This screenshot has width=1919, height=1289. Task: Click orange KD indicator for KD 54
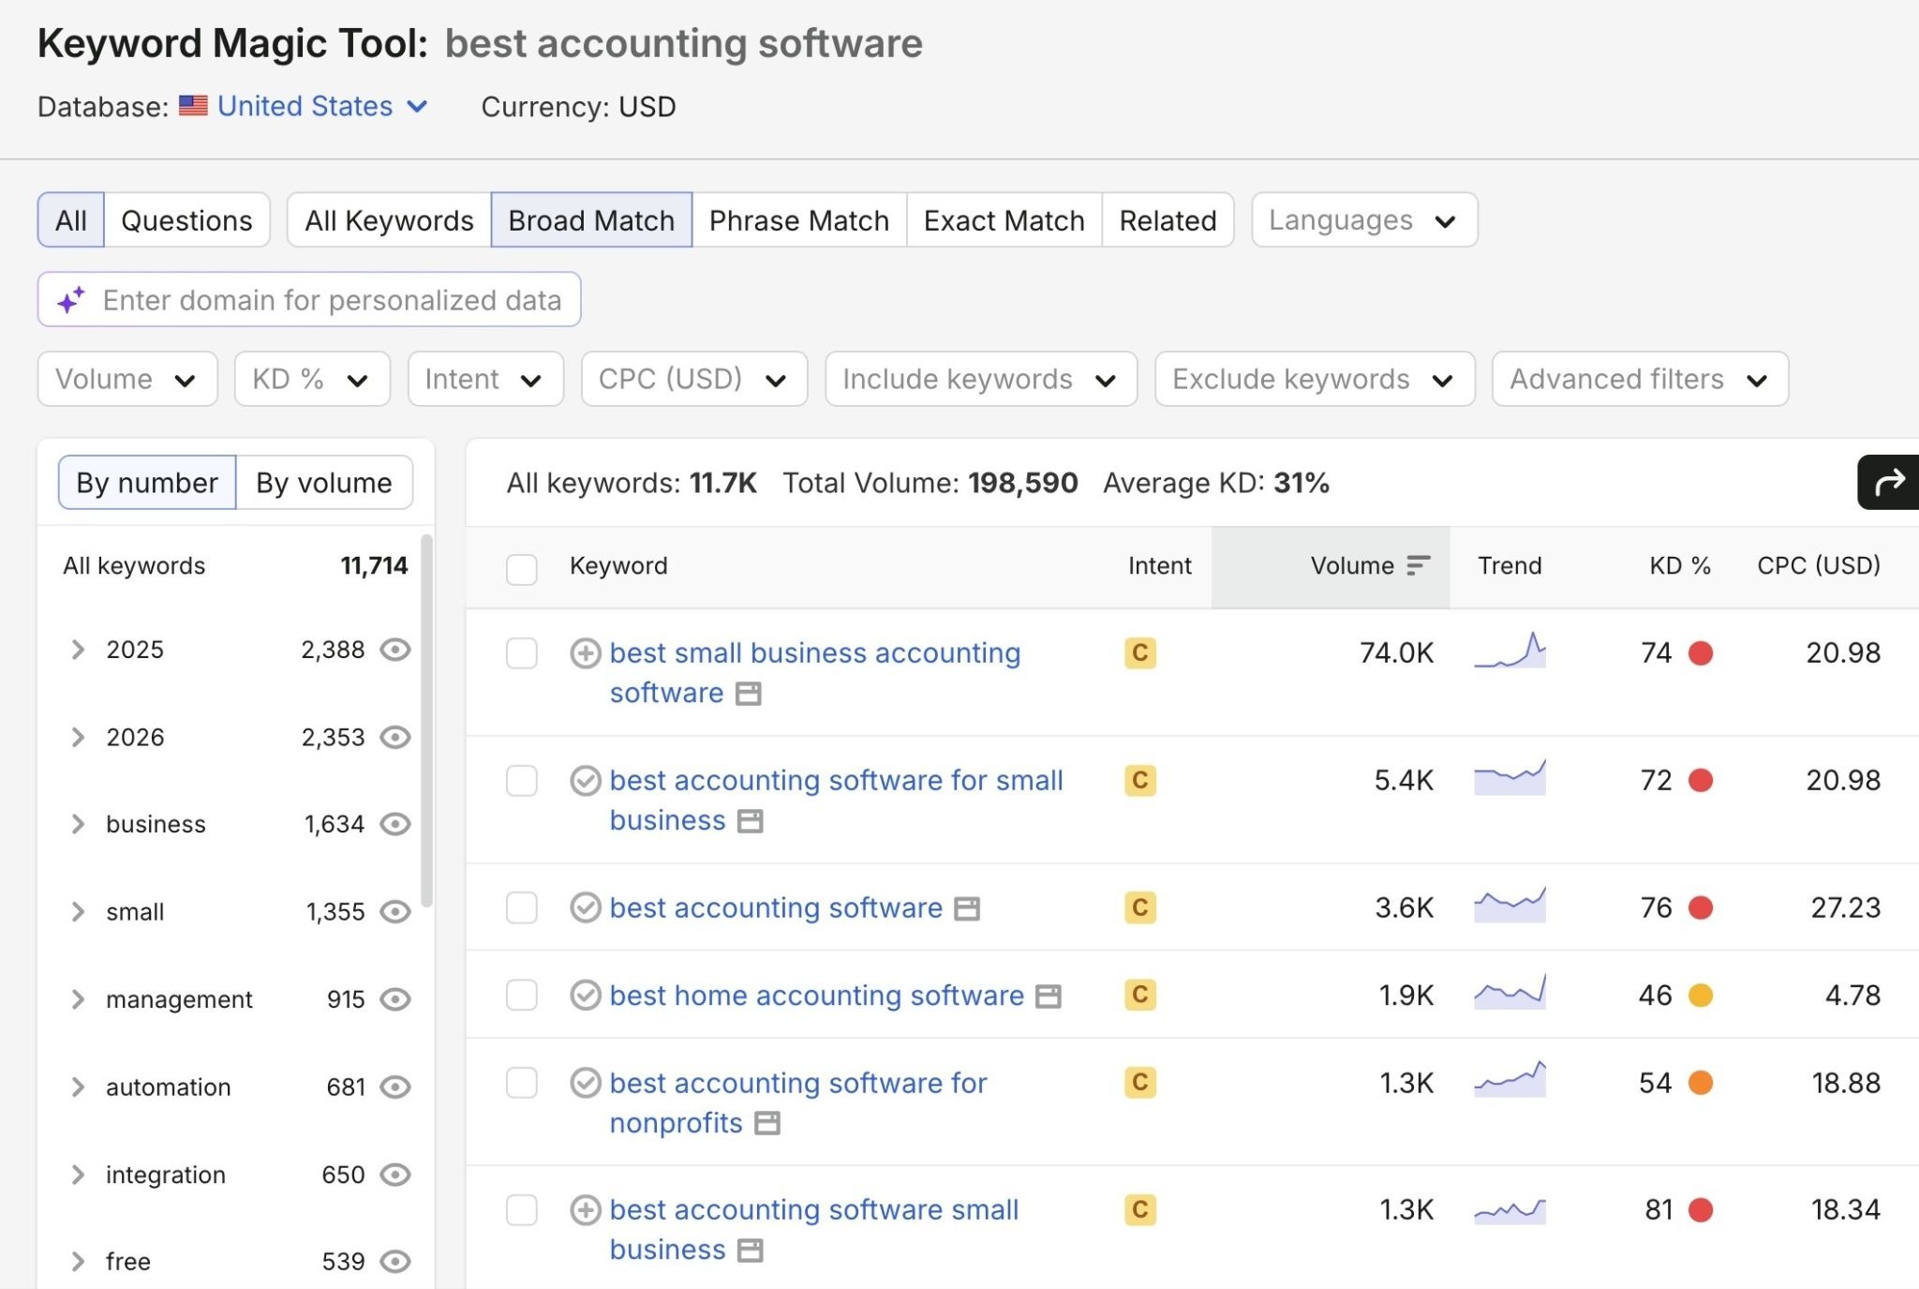point(1701,1083)
